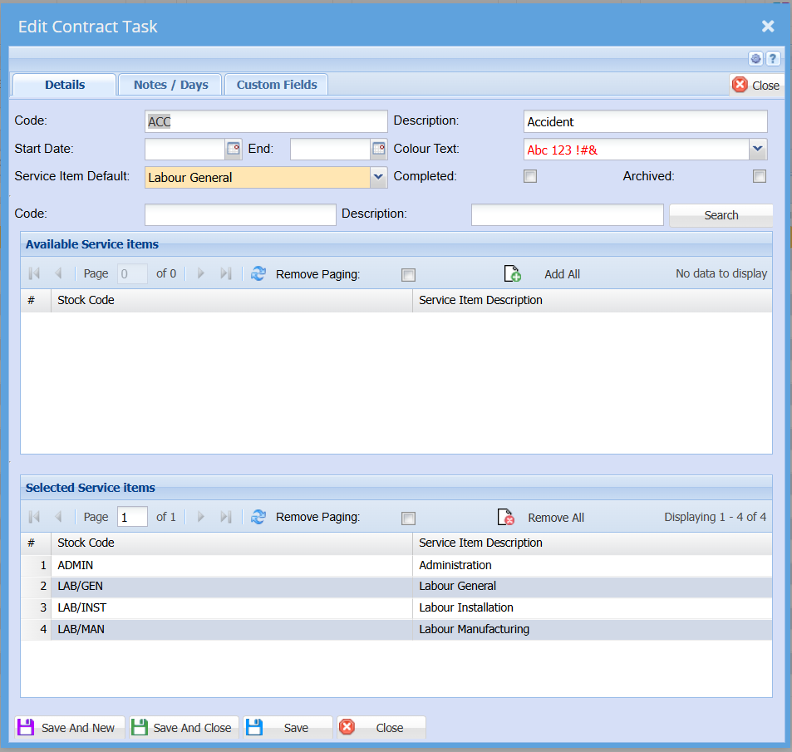Enable Remove Paging for Selected Service items
Viewport: 792px width, 752px height.
(x=408, y=519)
